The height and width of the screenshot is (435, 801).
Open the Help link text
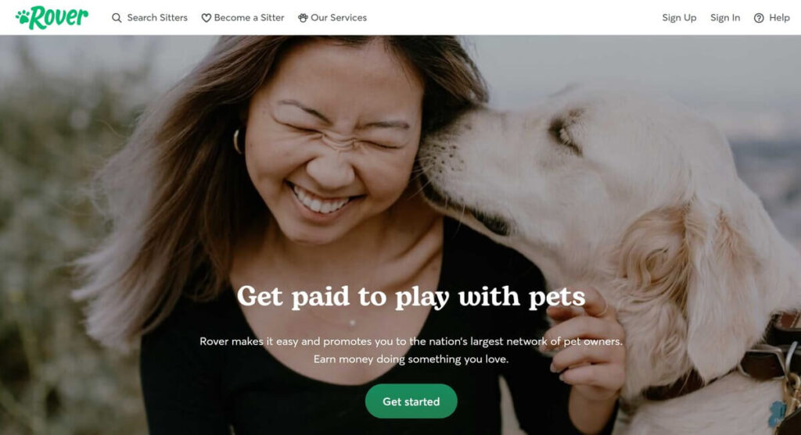(x=779, y=18)
